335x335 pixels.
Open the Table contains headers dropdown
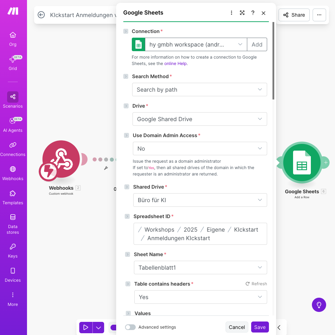[201, 297]
